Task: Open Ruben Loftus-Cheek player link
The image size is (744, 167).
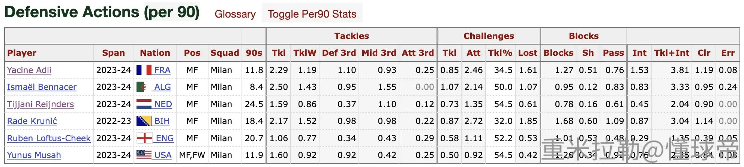Action: click(x=49, y=138)
